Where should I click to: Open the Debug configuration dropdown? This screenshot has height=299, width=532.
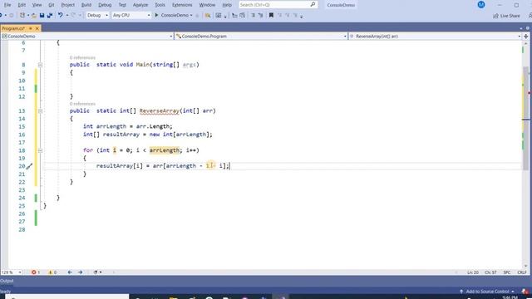[x=97, y=15]
